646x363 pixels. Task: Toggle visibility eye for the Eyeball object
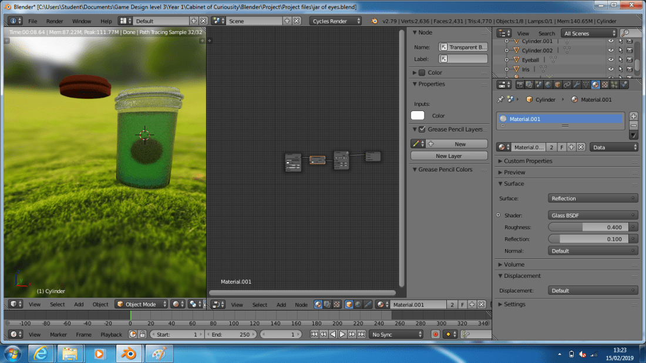pyautogui.click(x=611, y=60)
